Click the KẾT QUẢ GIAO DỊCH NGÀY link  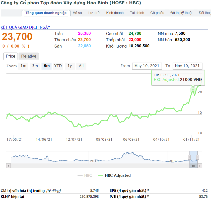[x=25, y=27]
